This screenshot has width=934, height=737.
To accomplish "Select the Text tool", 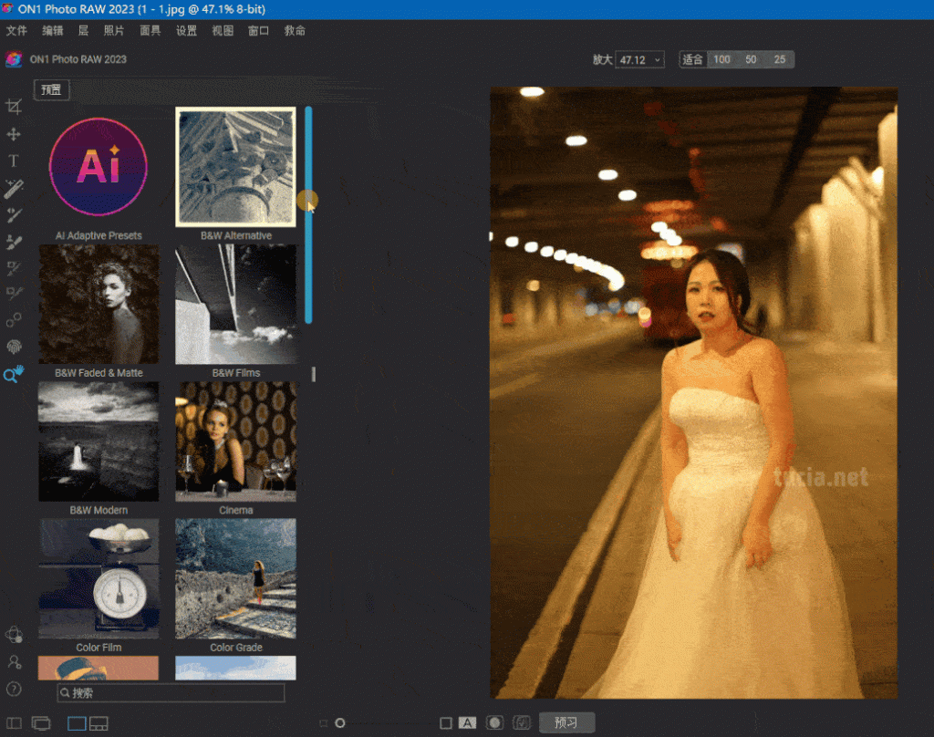I will (14, 161).
